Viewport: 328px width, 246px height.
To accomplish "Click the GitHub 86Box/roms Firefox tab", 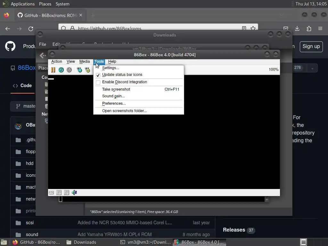I will point(50,15).
